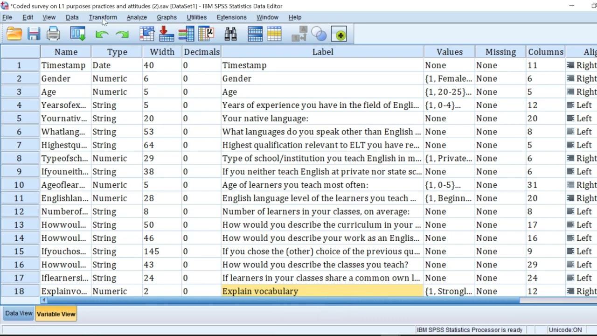Click 'IBM SPSS Statistics Processor is ready' status
The image size is (597, 336).
click(469, 330)
